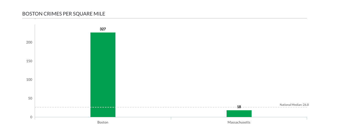Click the dashed national median line between the bars
The image size is (342, 137).
pyautogui.click(x=171, y=107)
